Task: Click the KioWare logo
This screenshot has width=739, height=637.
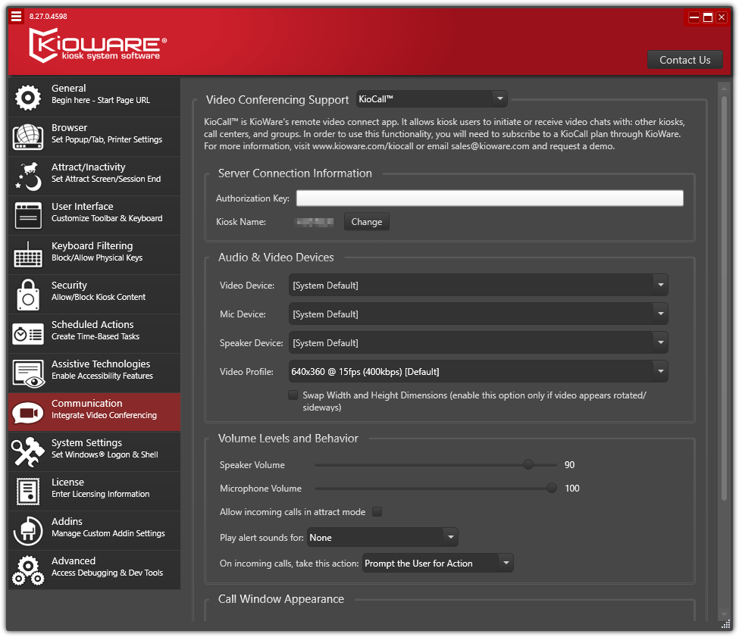Action: tap(98, 45)
